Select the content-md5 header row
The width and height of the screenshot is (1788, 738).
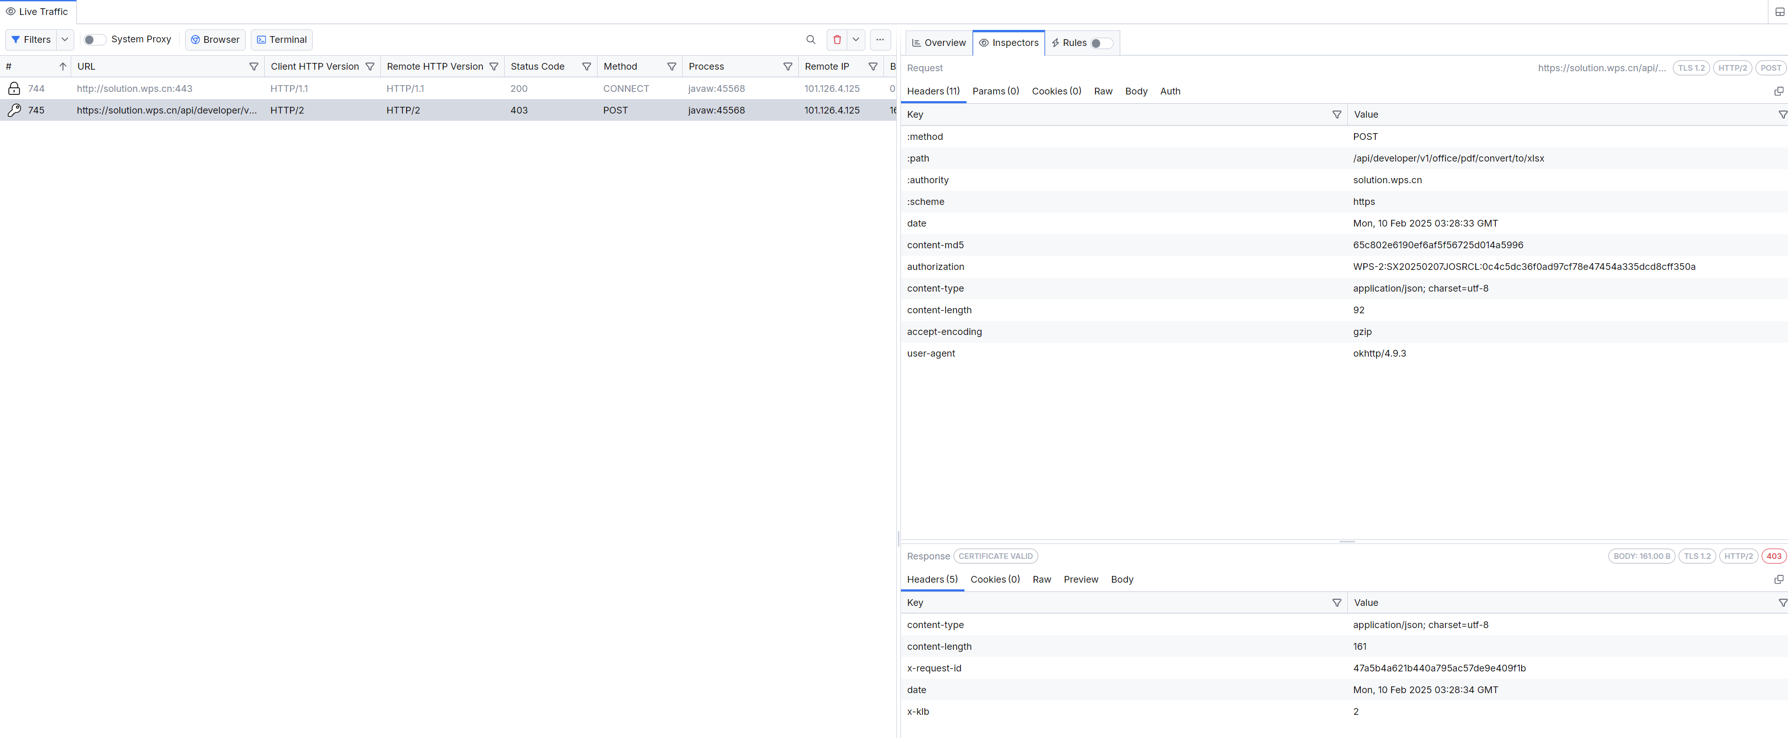click(x=1344, y=245)
